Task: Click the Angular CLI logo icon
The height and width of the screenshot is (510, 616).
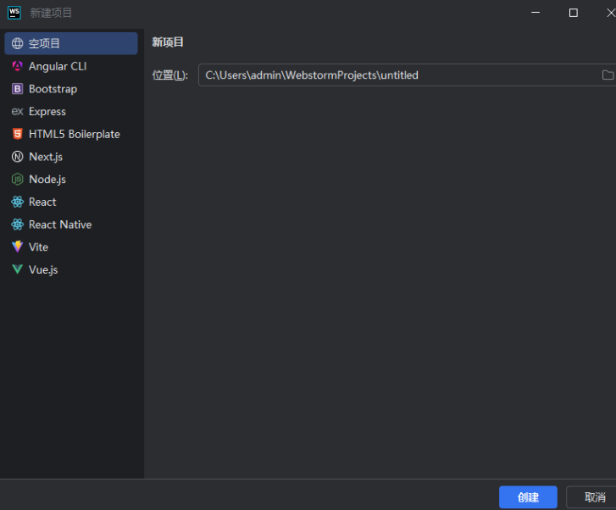Action: pos(17,66)
